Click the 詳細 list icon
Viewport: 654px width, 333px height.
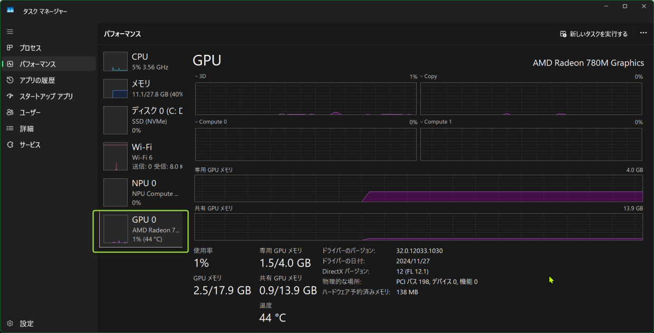(10, 128)
